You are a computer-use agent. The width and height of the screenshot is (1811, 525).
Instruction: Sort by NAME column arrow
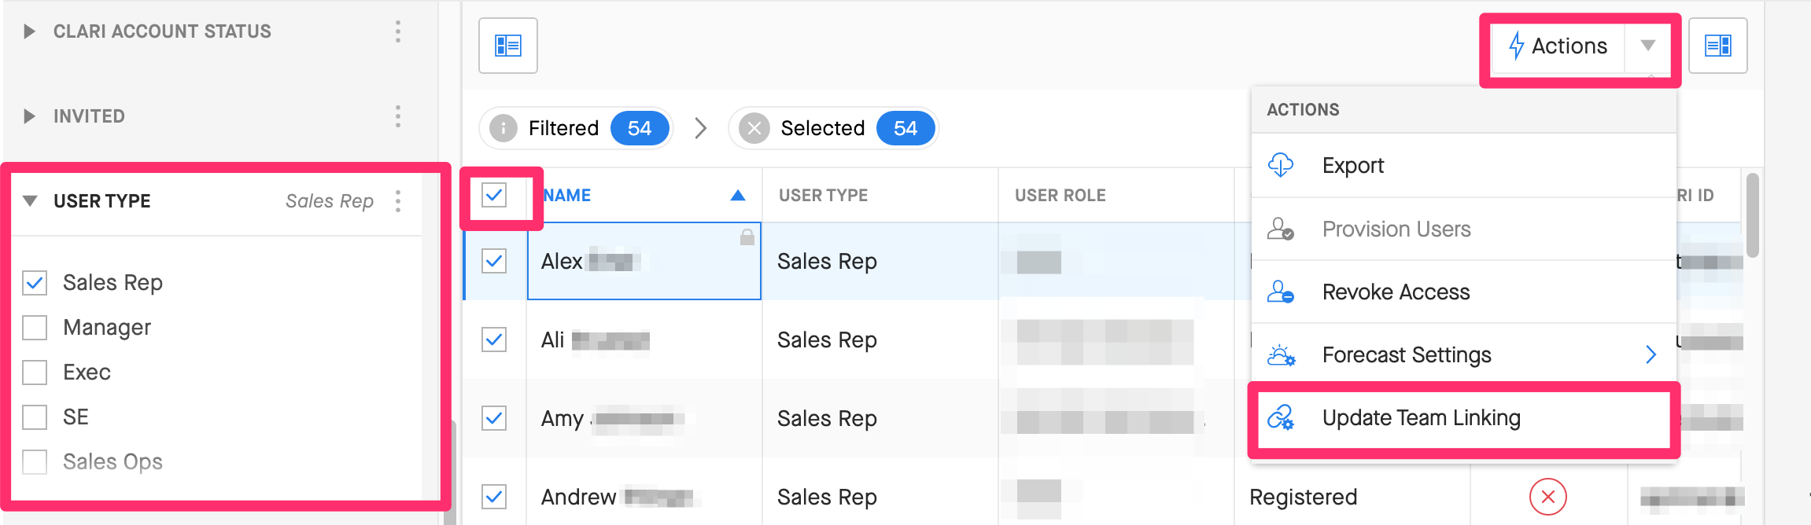[737, 196]
